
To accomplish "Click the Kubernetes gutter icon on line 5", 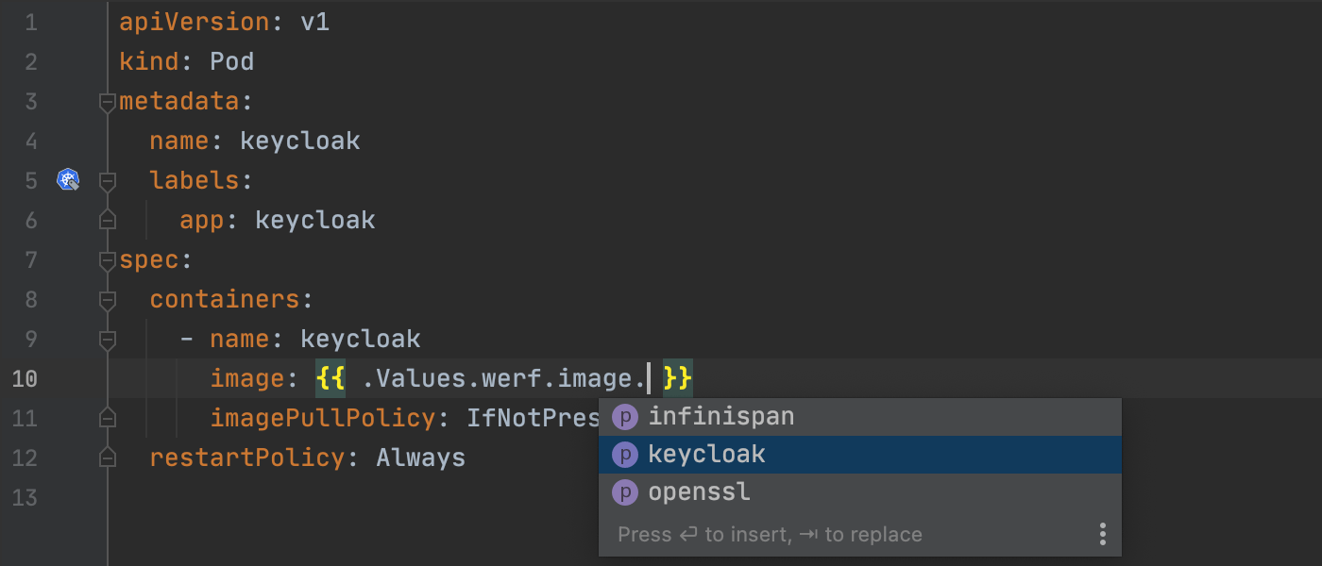I will (68, 179).
